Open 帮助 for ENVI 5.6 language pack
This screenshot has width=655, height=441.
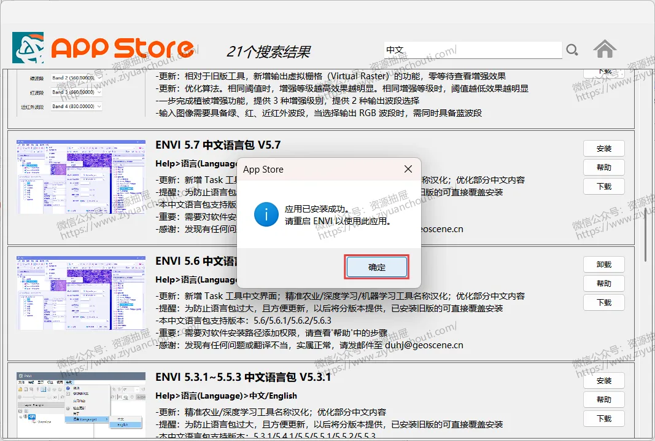pyautogui.click(x=603, y=283)
